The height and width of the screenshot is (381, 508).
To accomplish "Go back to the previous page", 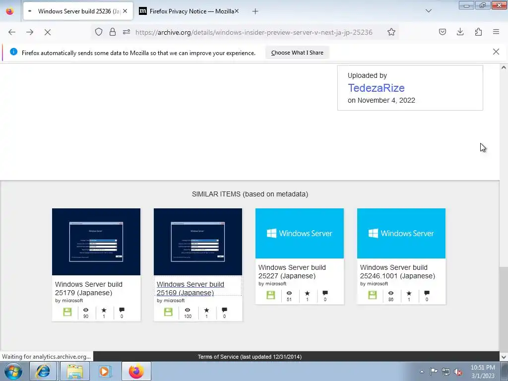I will tap(12, 32).
